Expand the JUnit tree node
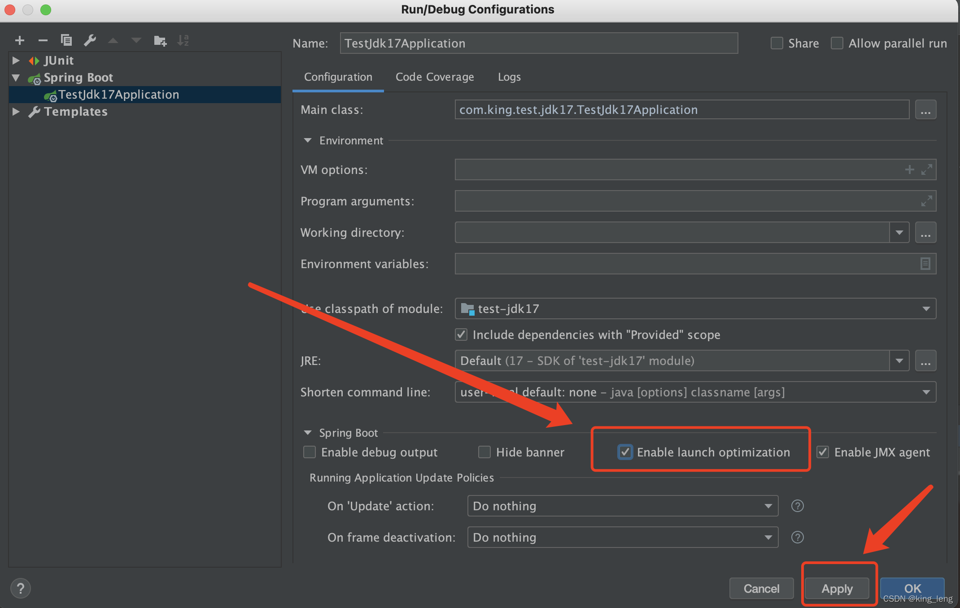 click(x=16, y=61)
